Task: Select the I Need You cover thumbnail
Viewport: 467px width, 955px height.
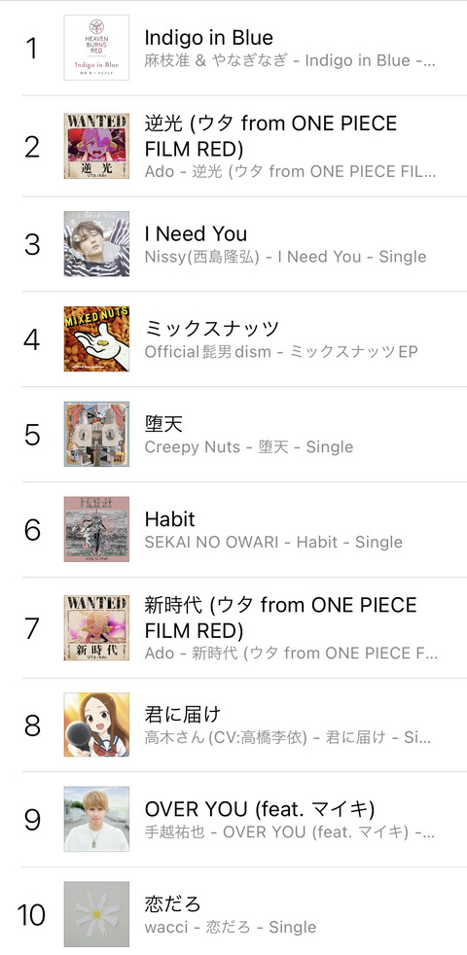Action: click(96, 244)
